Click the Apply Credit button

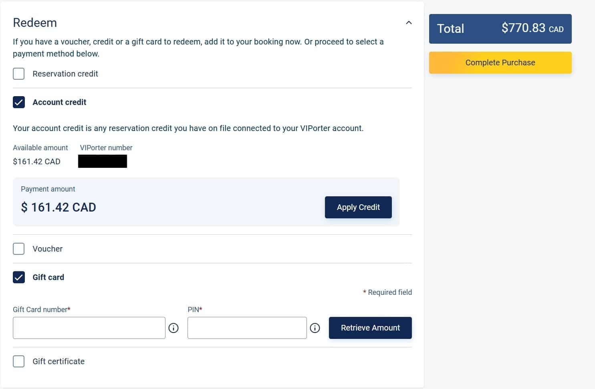click(358, 207)
